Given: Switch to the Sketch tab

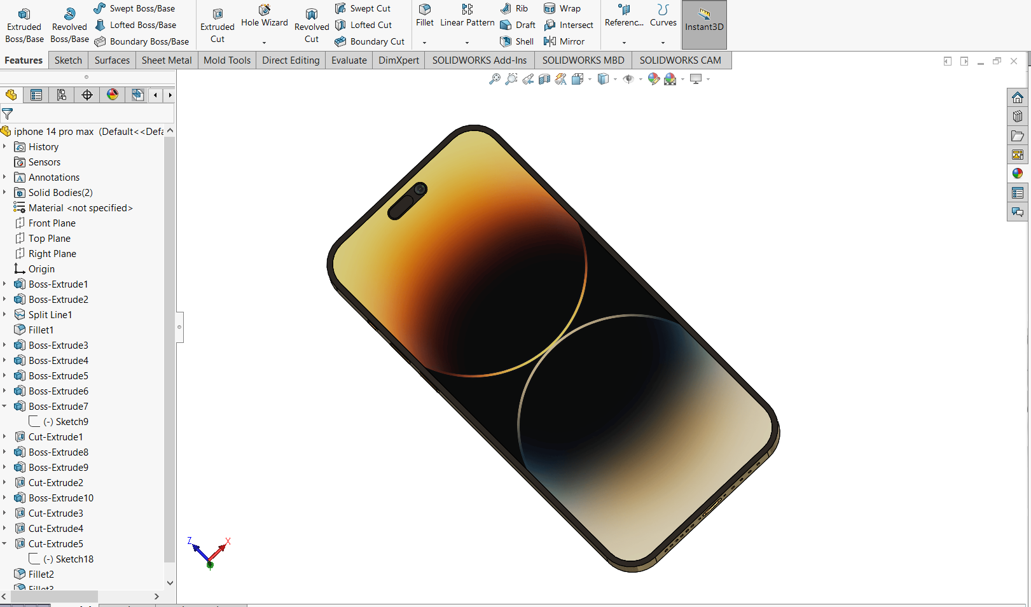Looking at the screenshot, I should point(68,60).
